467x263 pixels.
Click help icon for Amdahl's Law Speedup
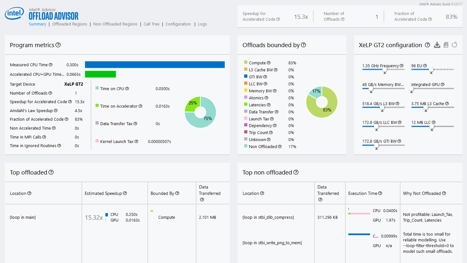click(x=56, y=110)
